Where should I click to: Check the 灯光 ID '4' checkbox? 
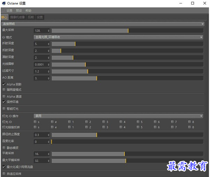(121, 122)
